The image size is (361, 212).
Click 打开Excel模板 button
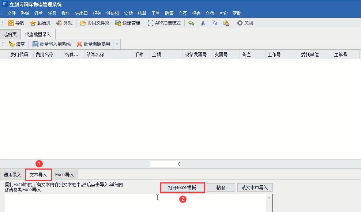point(182,188)
